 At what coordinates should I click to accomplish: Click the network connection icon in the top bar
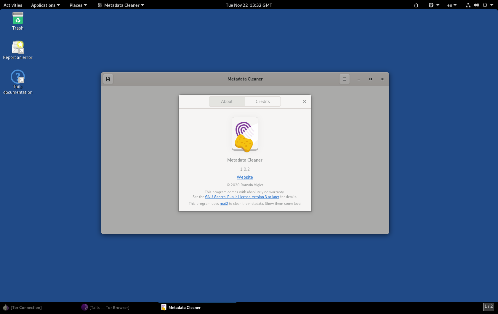pos(468,5)
